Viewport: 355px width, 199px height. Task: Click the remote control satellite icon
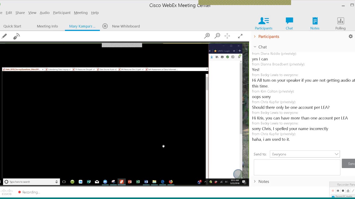click(x=16, y=36)
